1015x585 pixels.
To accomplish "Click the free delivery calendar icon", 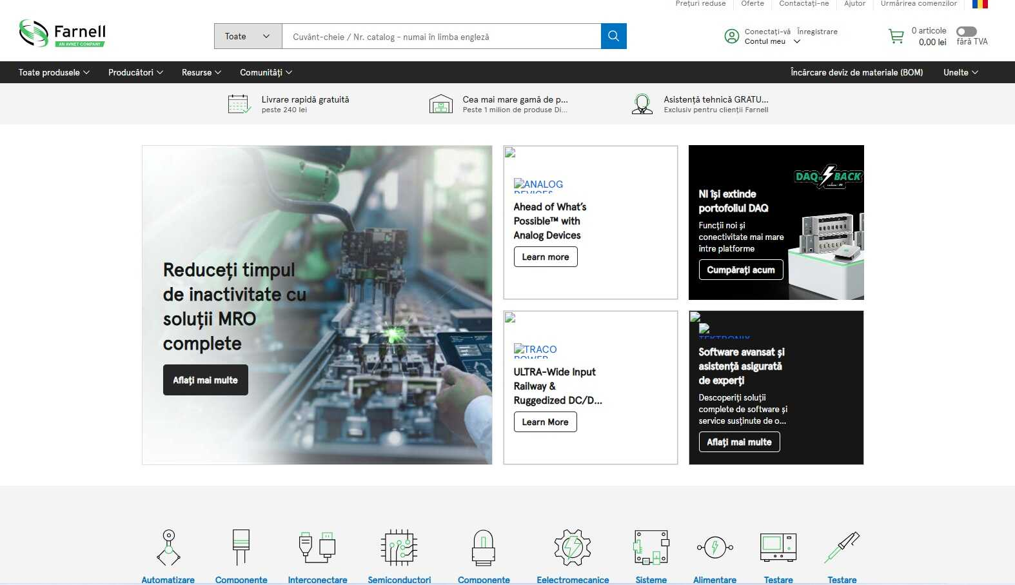I will coord(239,104).
